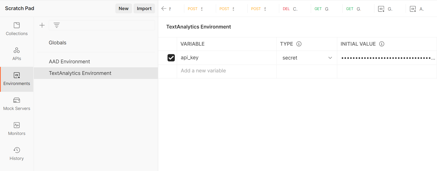
Task: Click the environment filter search field
Action: 102,25
